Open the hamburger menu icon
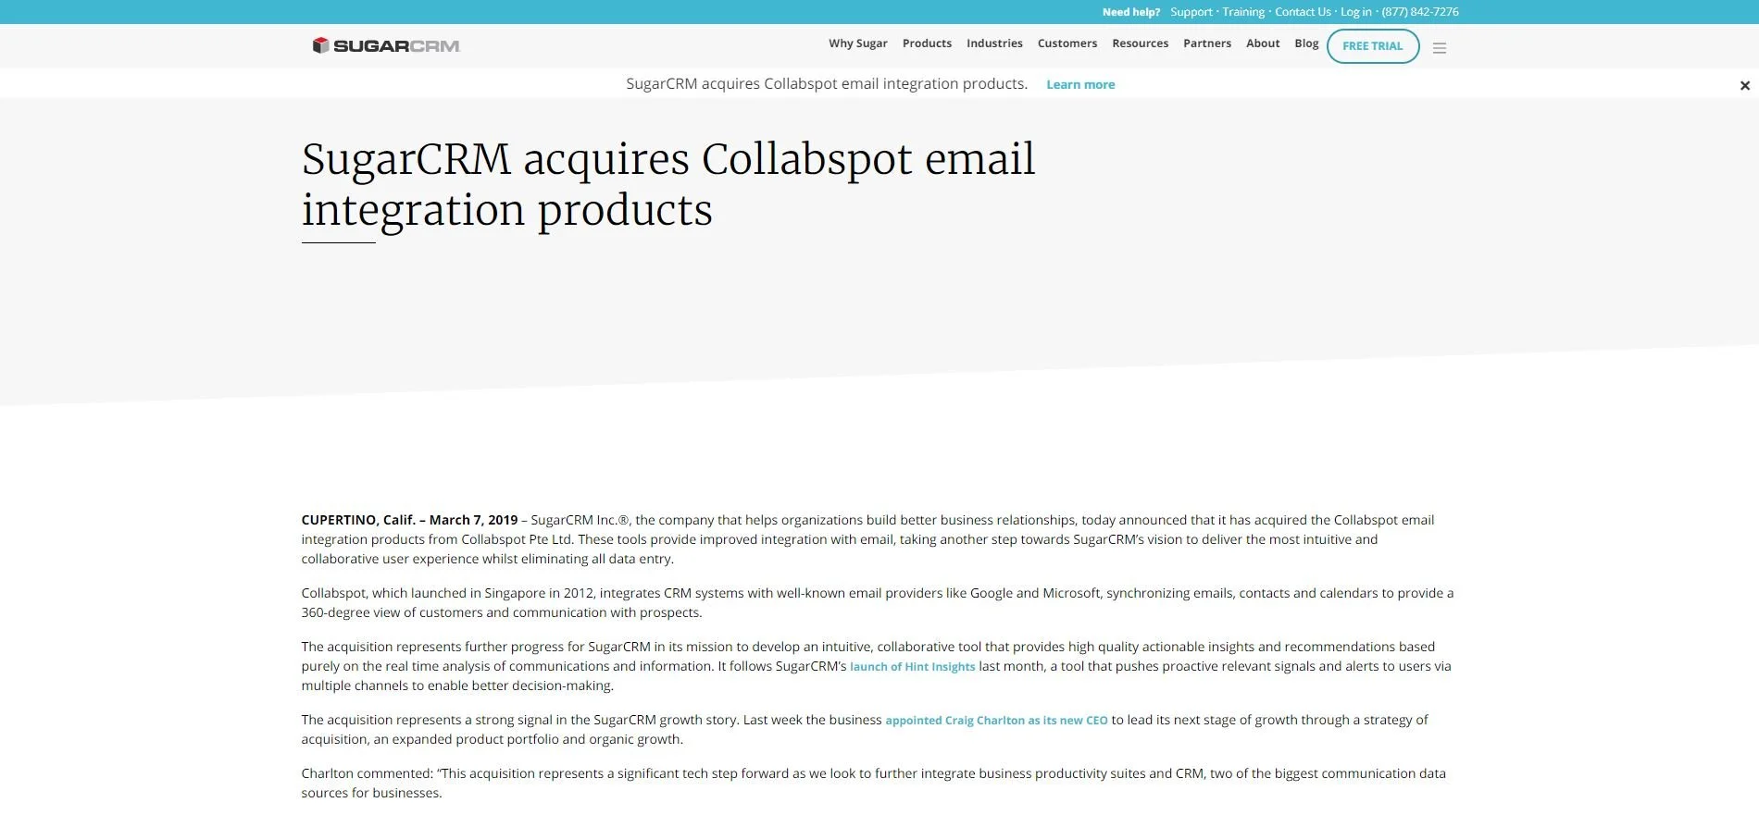The height and width of the screenshot is (815, 1759). pos(1440,48)
